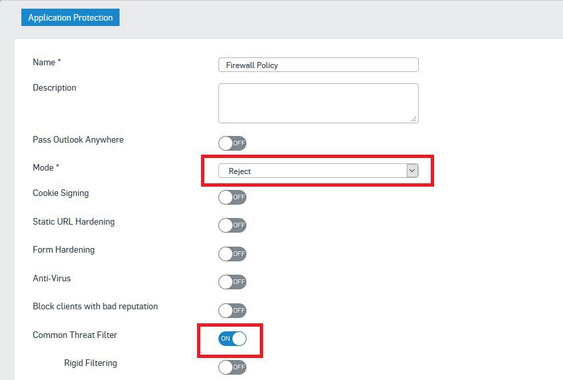Viewport: 563px width, 380px height.
Task: Enable Block clients with bad reputation
Action: point(232,311)
